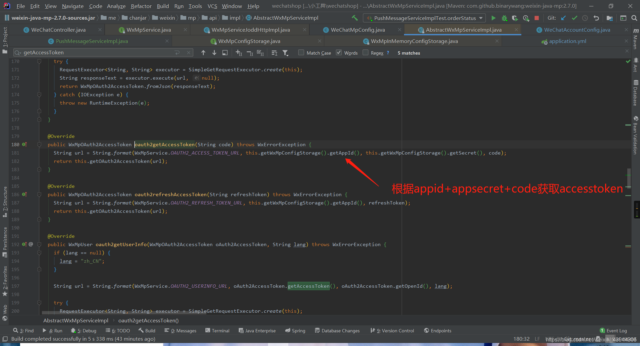Close the AbstractWxMpServiceImpl.java tab
The image size is (640, 346).
[x=516, y=30]
